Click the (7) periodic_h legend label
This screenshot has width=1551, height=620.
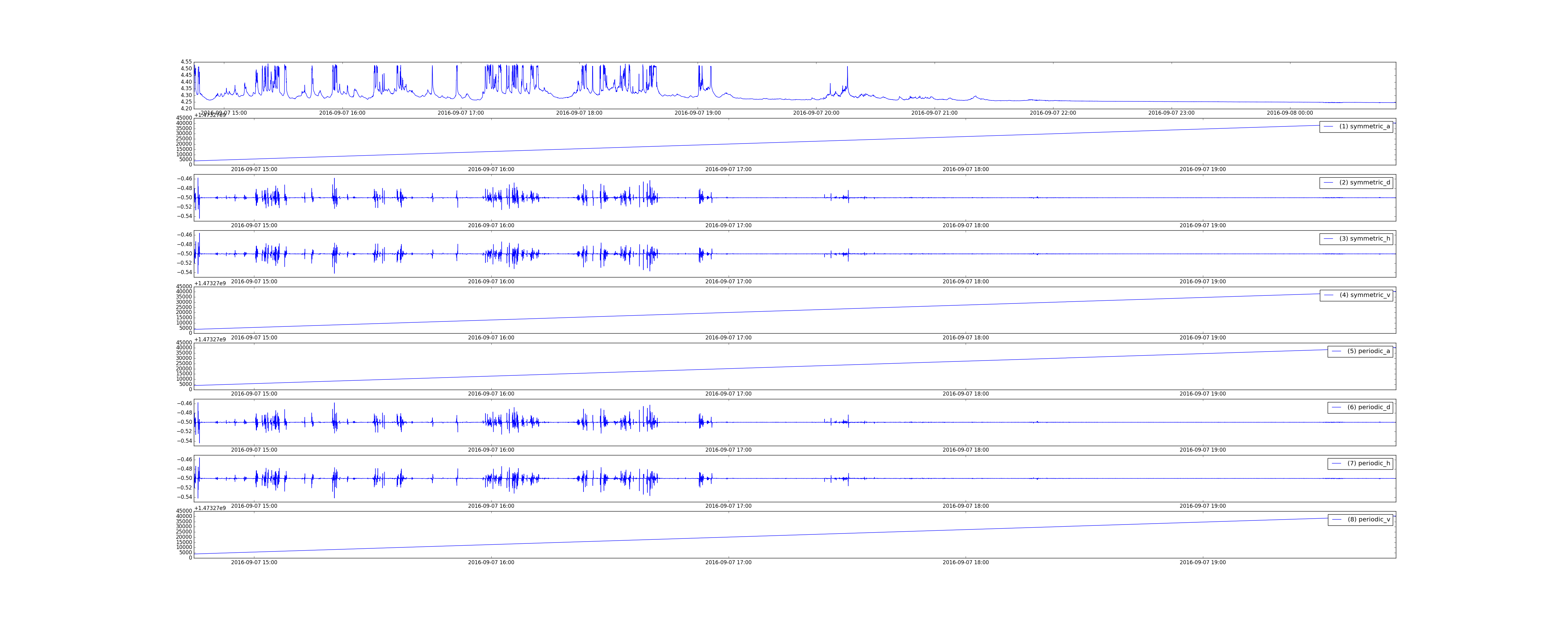click(x=1369, y=463)
